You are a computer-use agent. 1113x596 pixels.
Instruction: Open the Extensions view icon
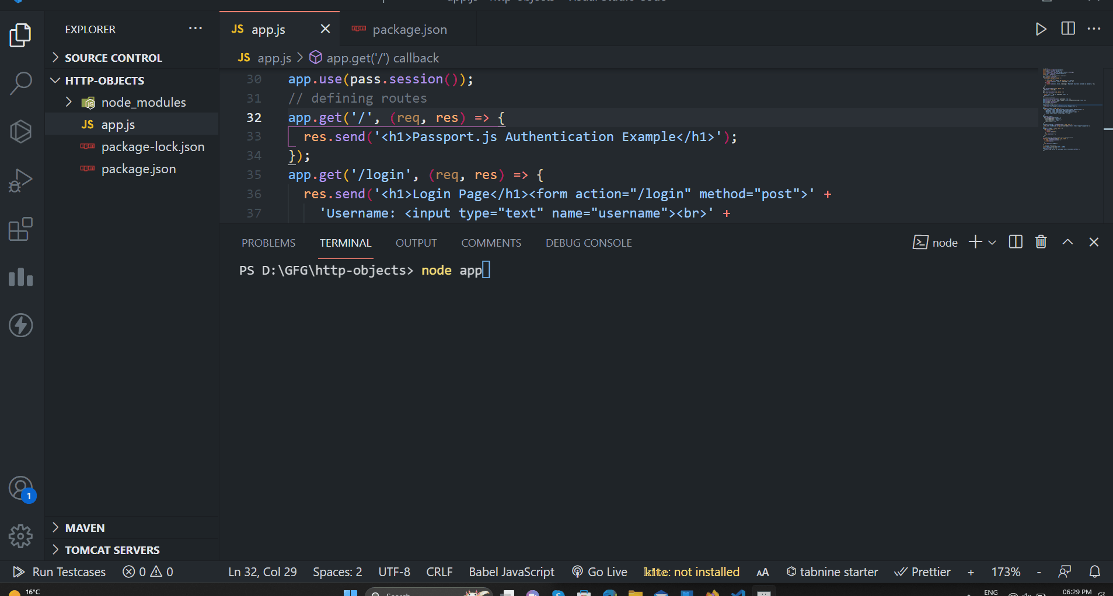click(x=21, y=229)
